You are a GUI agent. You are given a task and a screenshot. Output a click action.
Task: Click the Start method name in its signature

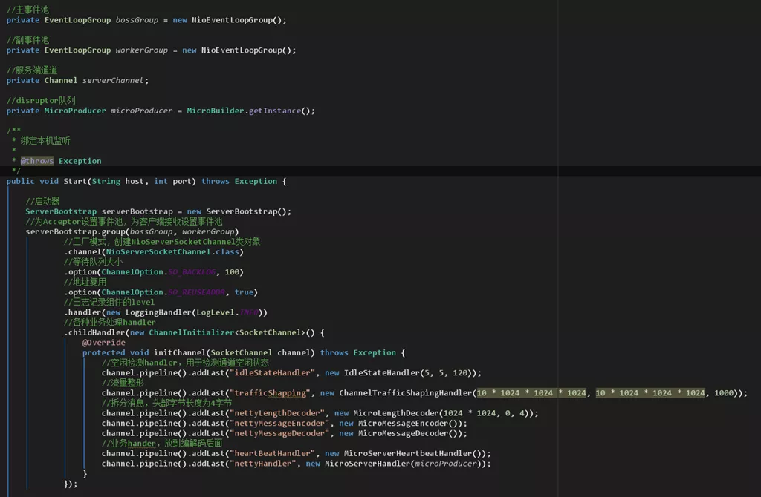[75, 181]
